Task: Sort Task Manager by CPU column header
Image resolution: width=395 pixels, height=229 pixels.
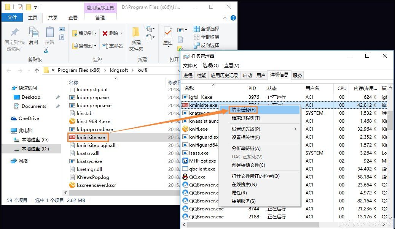Action: [342, 88]
